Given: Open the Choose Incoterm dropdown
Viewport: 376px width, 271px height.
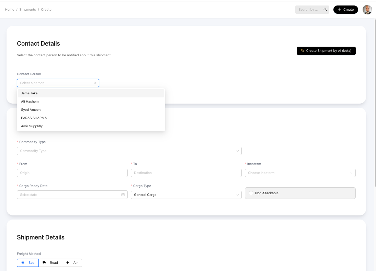Looking at the screenshot, I should coord(300,173).
